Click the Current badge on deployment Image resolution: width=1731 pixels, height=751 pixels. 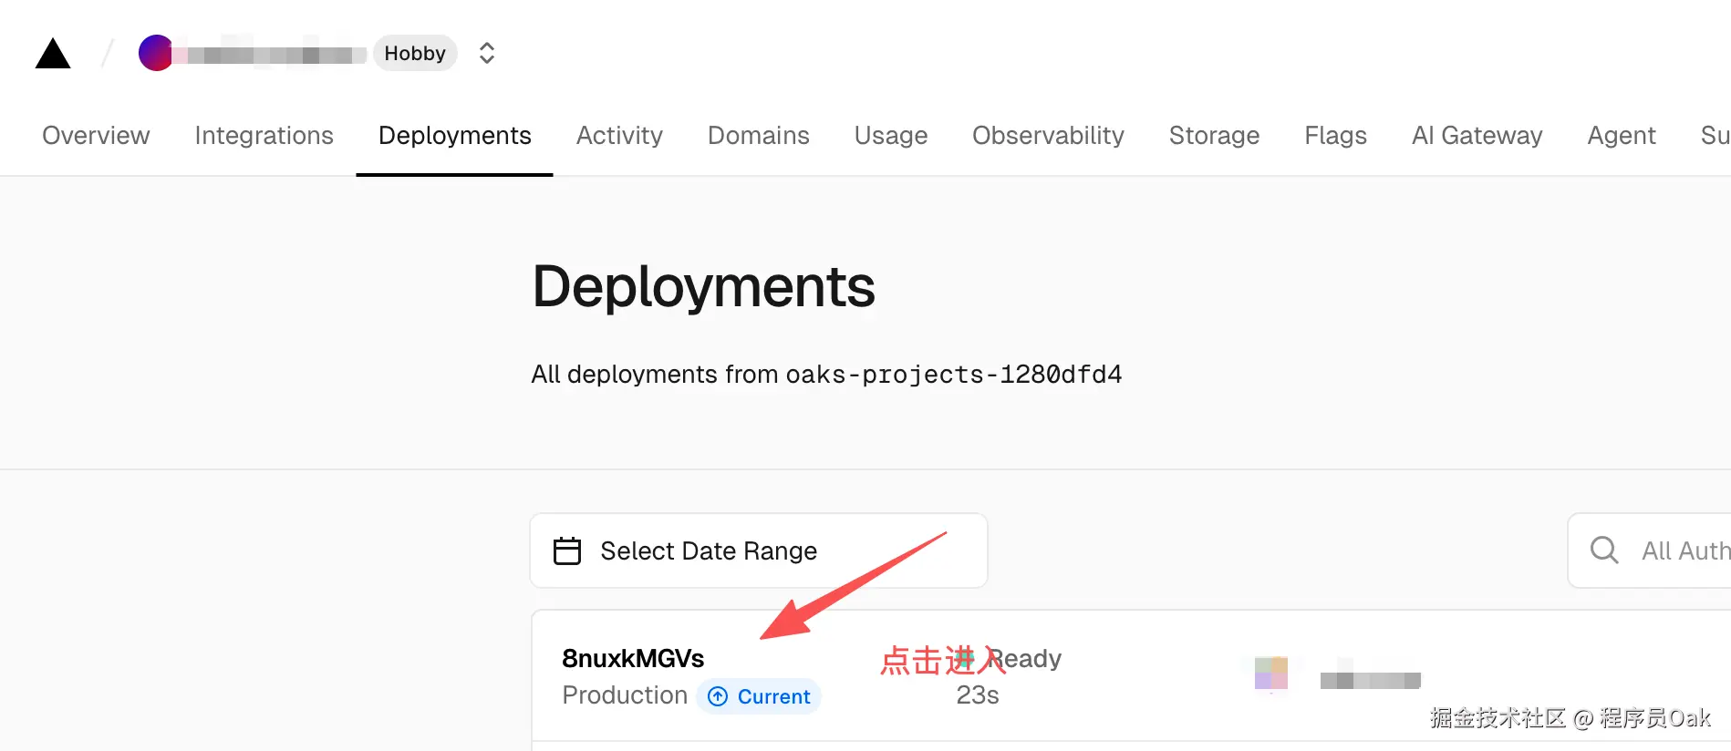tap(759, 696)
